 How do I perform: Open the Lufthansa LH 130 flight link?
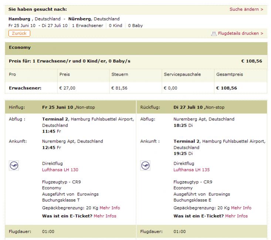60,170
